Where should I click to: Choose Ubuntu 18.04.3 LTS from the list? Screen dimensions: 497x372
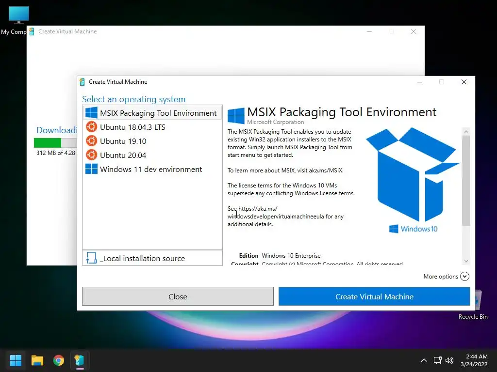point(152,127)
